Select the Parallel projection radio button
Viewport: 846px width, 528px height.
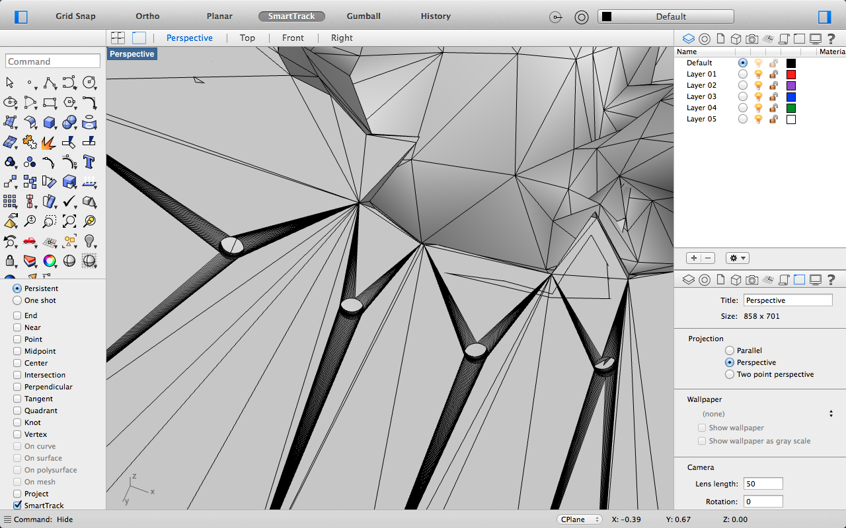[x=729, y=350]
